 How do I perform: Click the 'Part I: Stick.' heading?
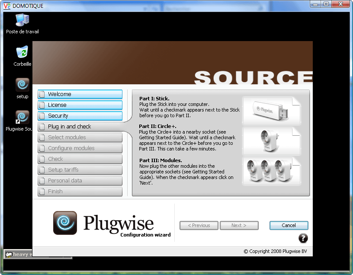(x=154, y=99)
